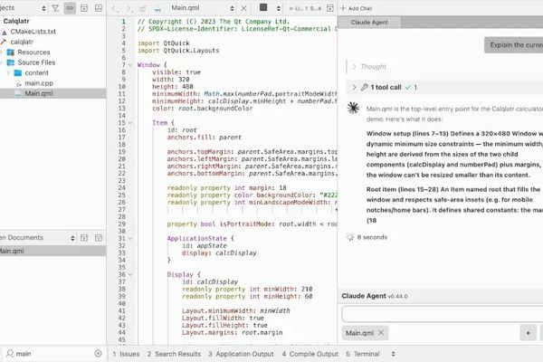
Task: Open the Projects tree filter icon
Action: [x=55, y=8]
